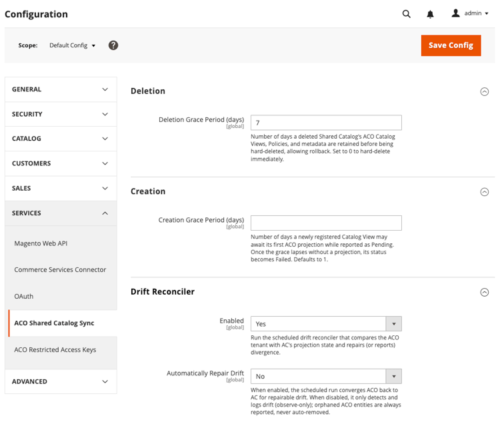Image resolution: width=500 pixels, height=422 pixels.
Task: Expand the SECURITY section
Action: click(61, 114)
